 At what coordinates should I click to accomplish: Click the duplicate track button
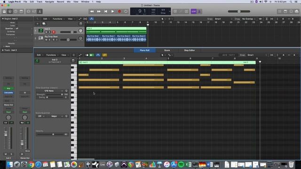(44, 24)
